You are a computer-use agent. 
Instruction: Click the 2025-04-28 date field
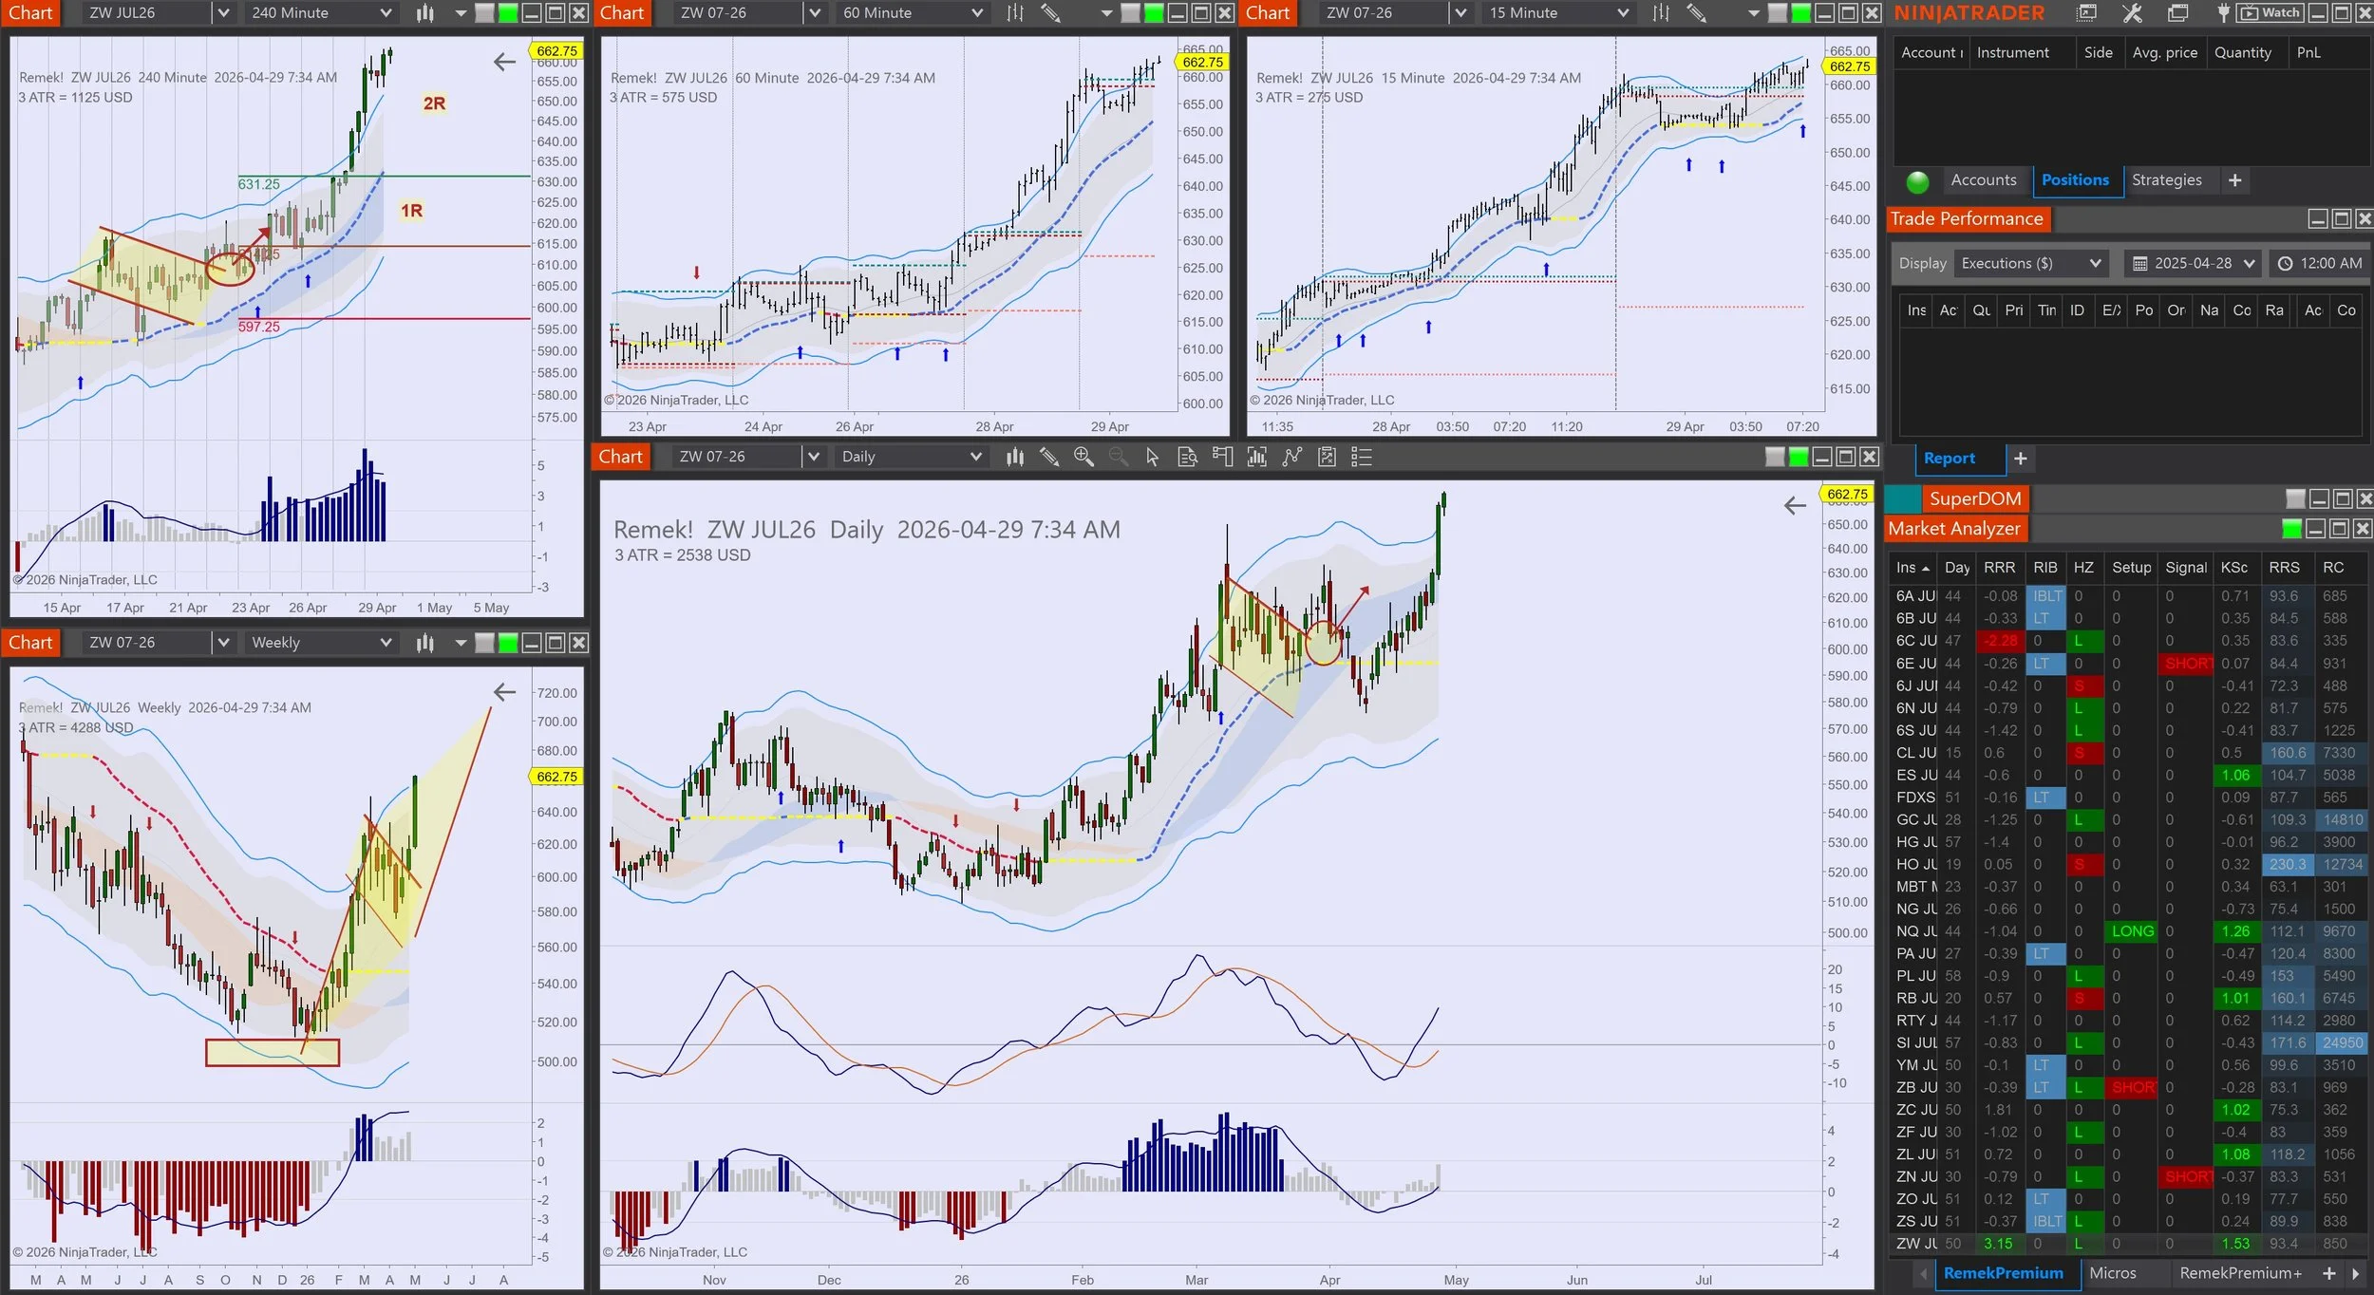tap(2192, 264)
